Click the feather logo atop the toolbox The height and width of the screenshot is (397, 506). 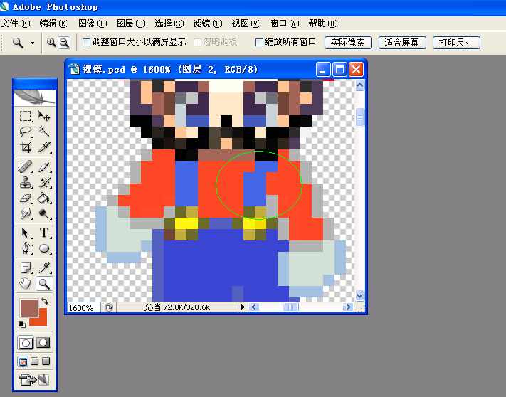(x=35, y=97)
